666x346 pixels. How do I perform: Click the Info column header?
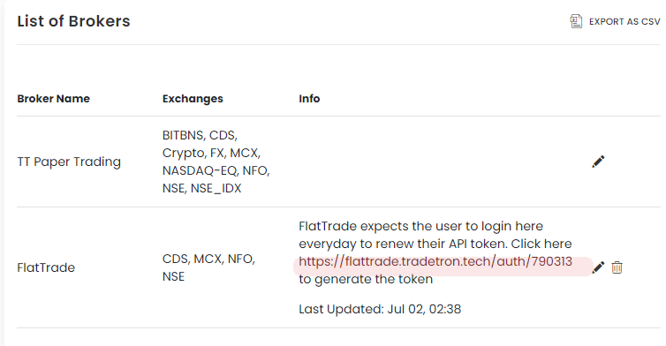click(309, 99)
